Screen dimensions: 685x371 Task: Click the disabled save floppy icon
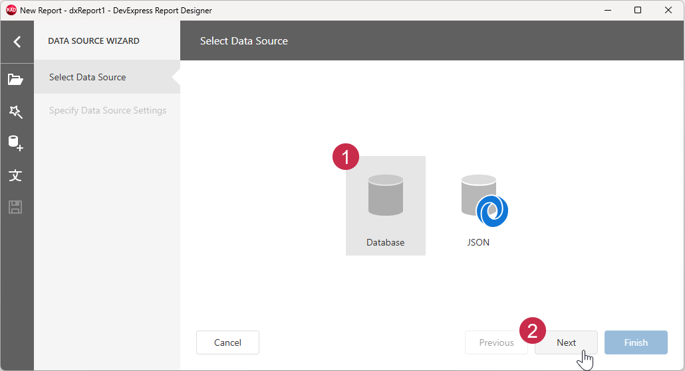click(15, 207)
